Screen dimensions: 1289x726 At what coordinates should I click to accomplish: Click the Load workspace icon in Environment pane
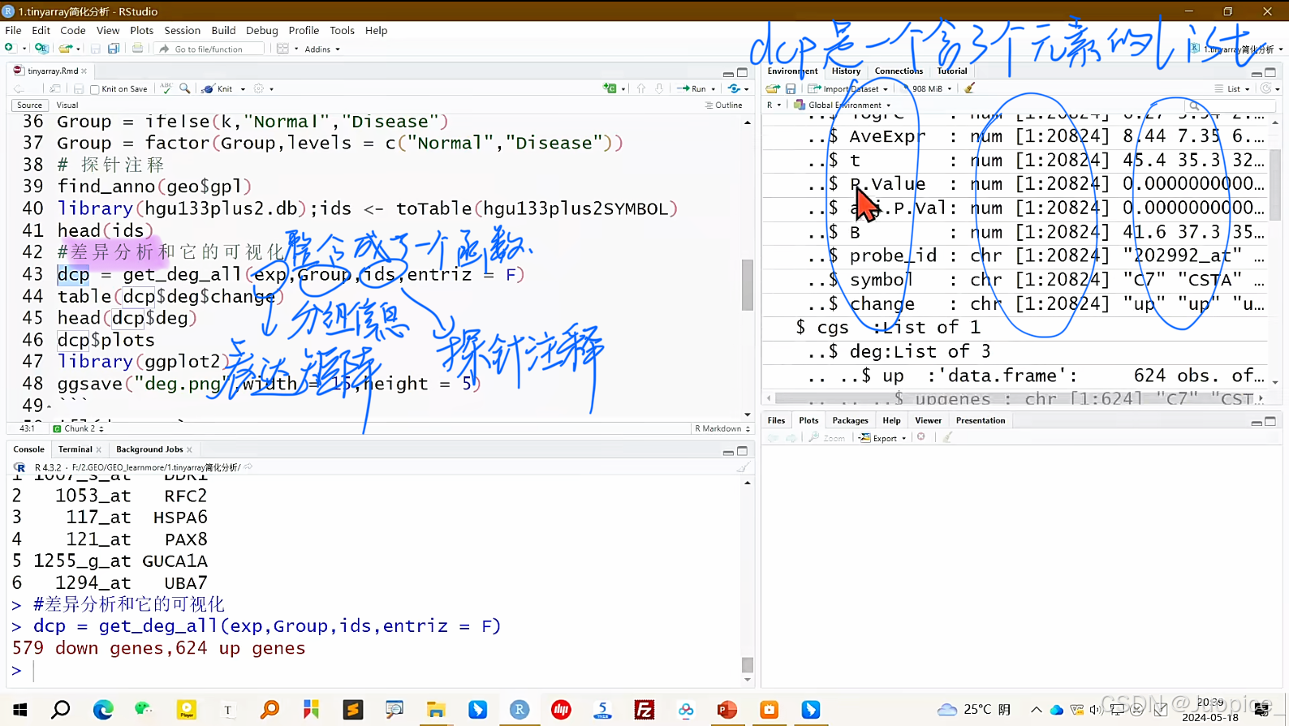(773, 88)
